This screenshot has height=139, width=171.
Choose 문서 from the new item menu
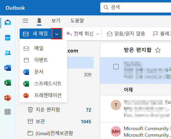click(x=43, y=72)
